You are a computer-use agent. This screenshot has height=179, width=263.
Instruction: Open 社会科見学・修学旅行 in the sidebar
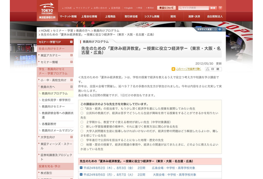pos(55,100)
